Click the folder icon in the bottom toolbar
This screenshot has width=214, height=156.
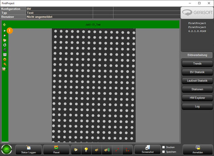coord(76,150)
